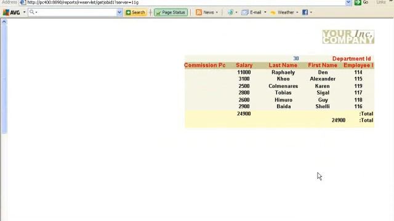
Task: Click salary value 3100
Action: [x=244, y=79]
